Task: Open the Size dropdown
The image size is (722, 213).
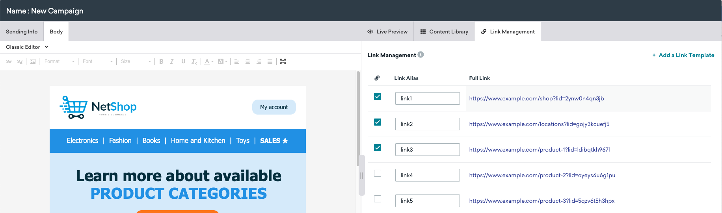Action: (136, 61)
